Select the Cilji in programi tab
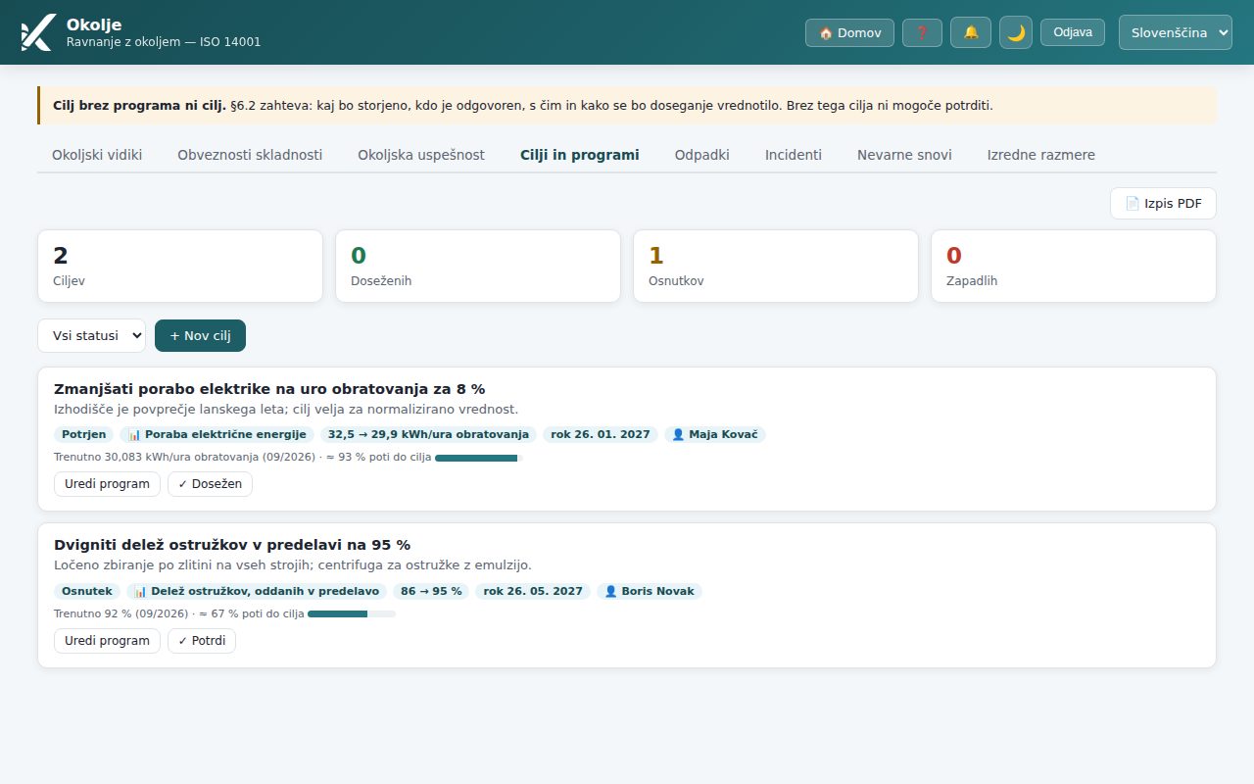1254x784 pixels. (x=580, y=155)
